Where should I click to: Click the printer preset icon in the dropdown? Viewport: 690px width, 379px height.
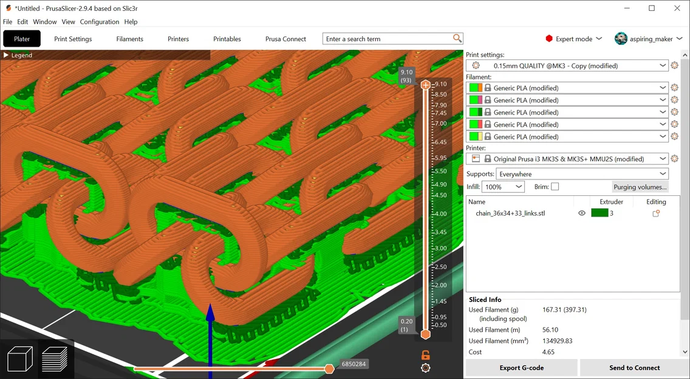[476, 158]
